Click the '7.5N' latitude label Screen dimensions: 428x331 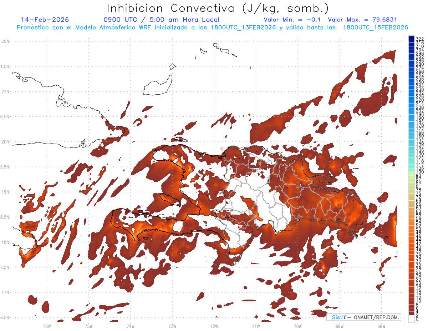5,267
